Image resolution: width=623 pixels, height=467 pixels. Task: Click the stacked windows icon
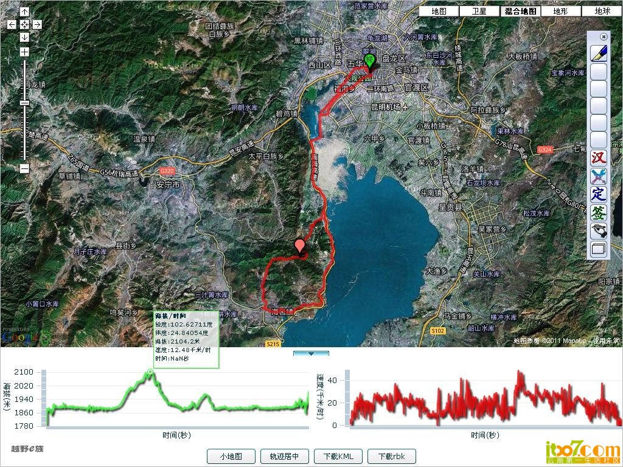[x=599, y=249]
